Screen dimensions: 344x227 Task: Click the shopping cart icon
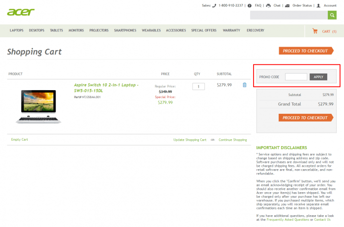point(315,31)
